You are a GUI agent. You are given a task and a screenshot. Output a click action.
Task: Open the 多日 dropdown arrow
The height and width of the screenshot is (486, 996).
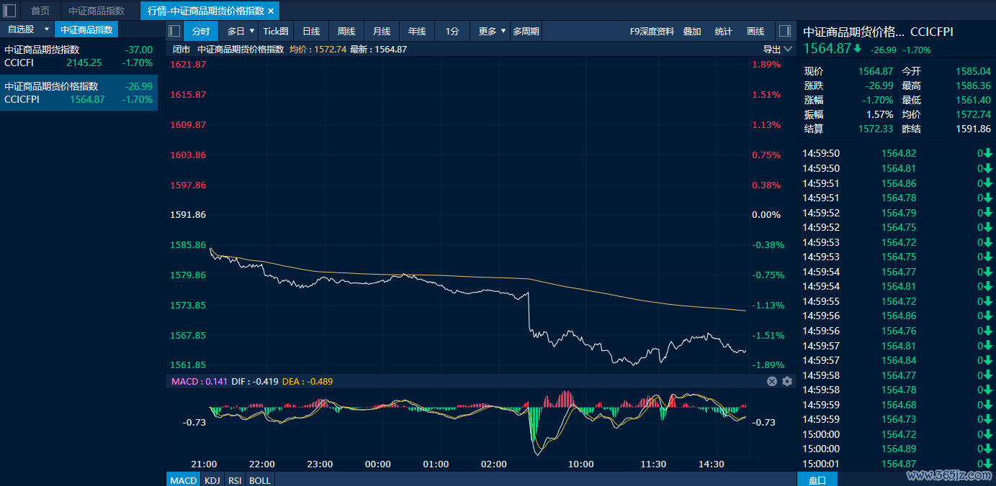coord(251,31)
